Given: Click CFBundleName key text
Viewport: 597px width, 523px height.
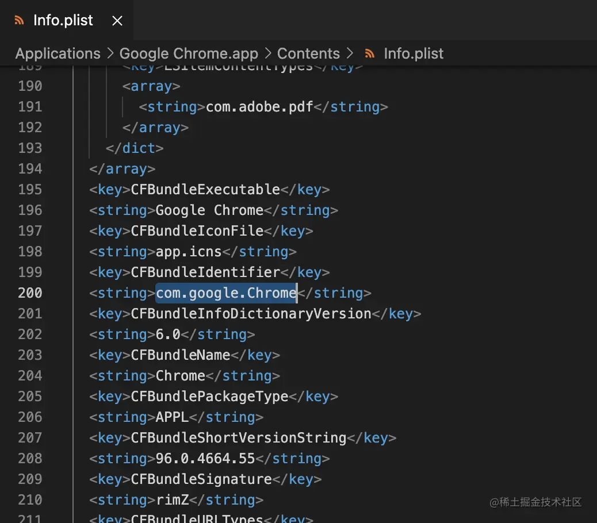Looking at the screenshot, I should pyautogui.click(x=181, y=355).
